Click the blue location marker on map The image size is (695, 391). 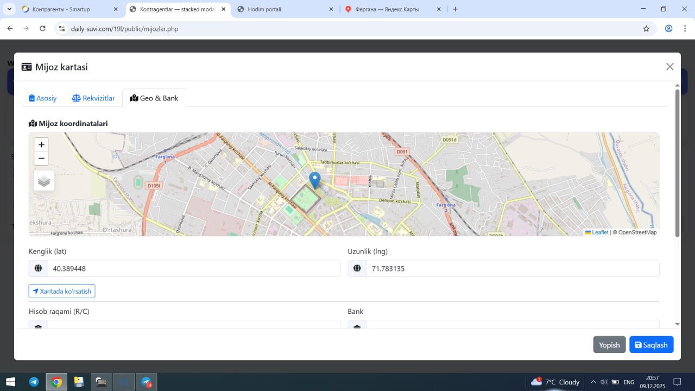[x=314, y=180]
